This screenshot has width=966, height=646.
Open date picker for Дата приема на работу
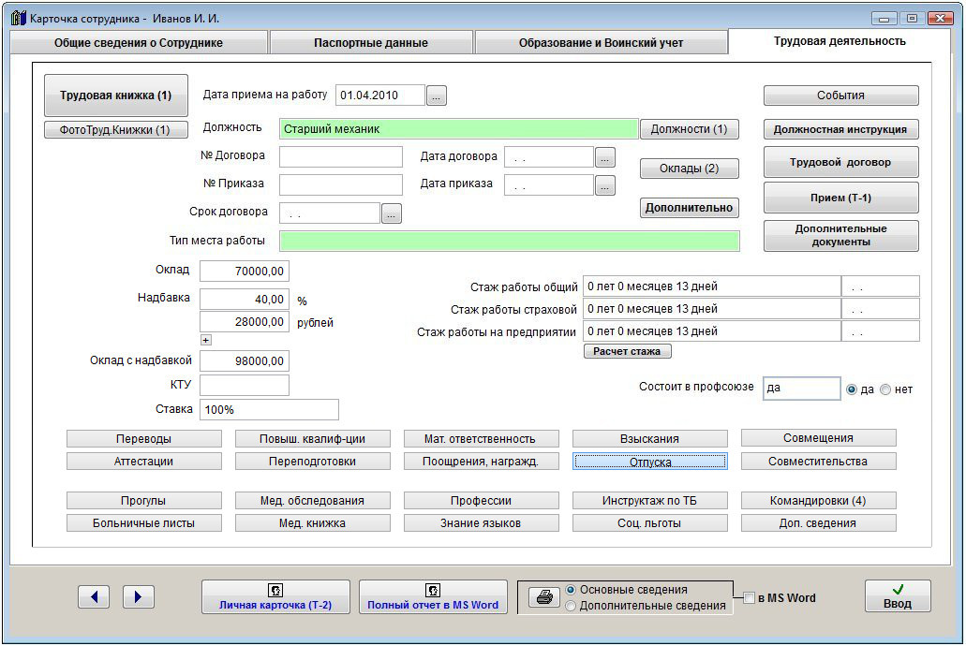pos(438,95)
